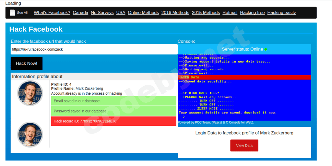Open 2015 Methods page
Viewport: 332px width, 166px height.
point(206,13)
